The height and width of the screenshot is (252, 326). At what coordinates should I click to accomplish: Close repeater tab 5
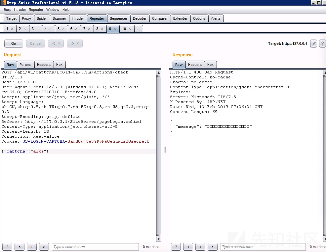click(x=63, y=29)
